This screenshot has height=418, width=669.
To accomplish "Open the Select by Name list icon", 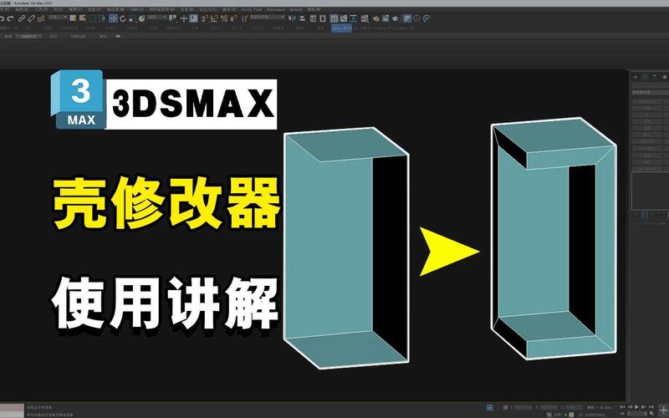I will coord(82,18).
